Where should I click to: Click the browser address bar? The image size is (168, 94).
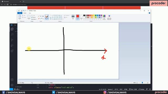[79, 5]
